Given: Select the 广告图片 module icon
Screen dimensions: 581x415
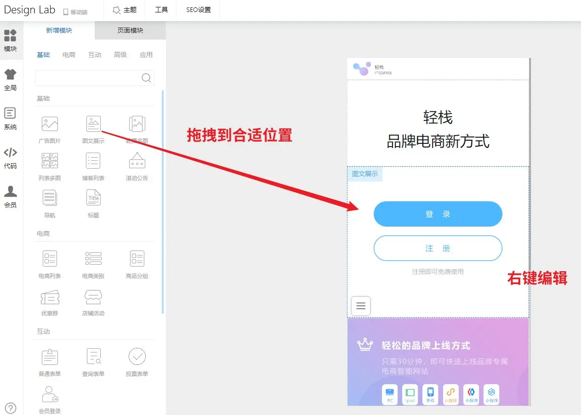Looking at the screenshot, I should (50, 124).
